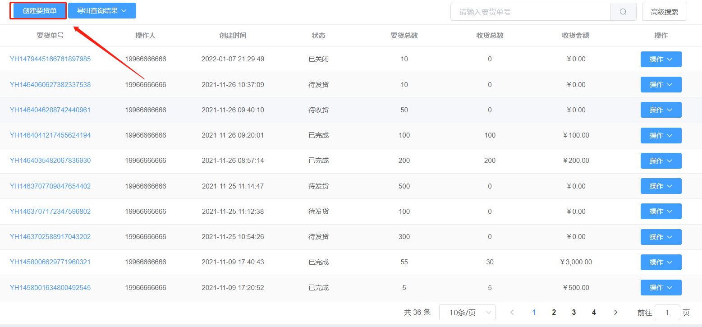Click the 收货总数 column header
The image size is (702, 327).
pyautogui.click(x=490, y=36)
